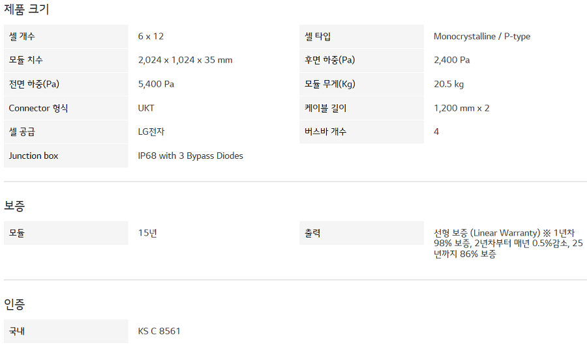Click the LG전자 cell supplier value
Image resolution: width=587 pixels, height=345 pixels.
[x=151, y=132]
